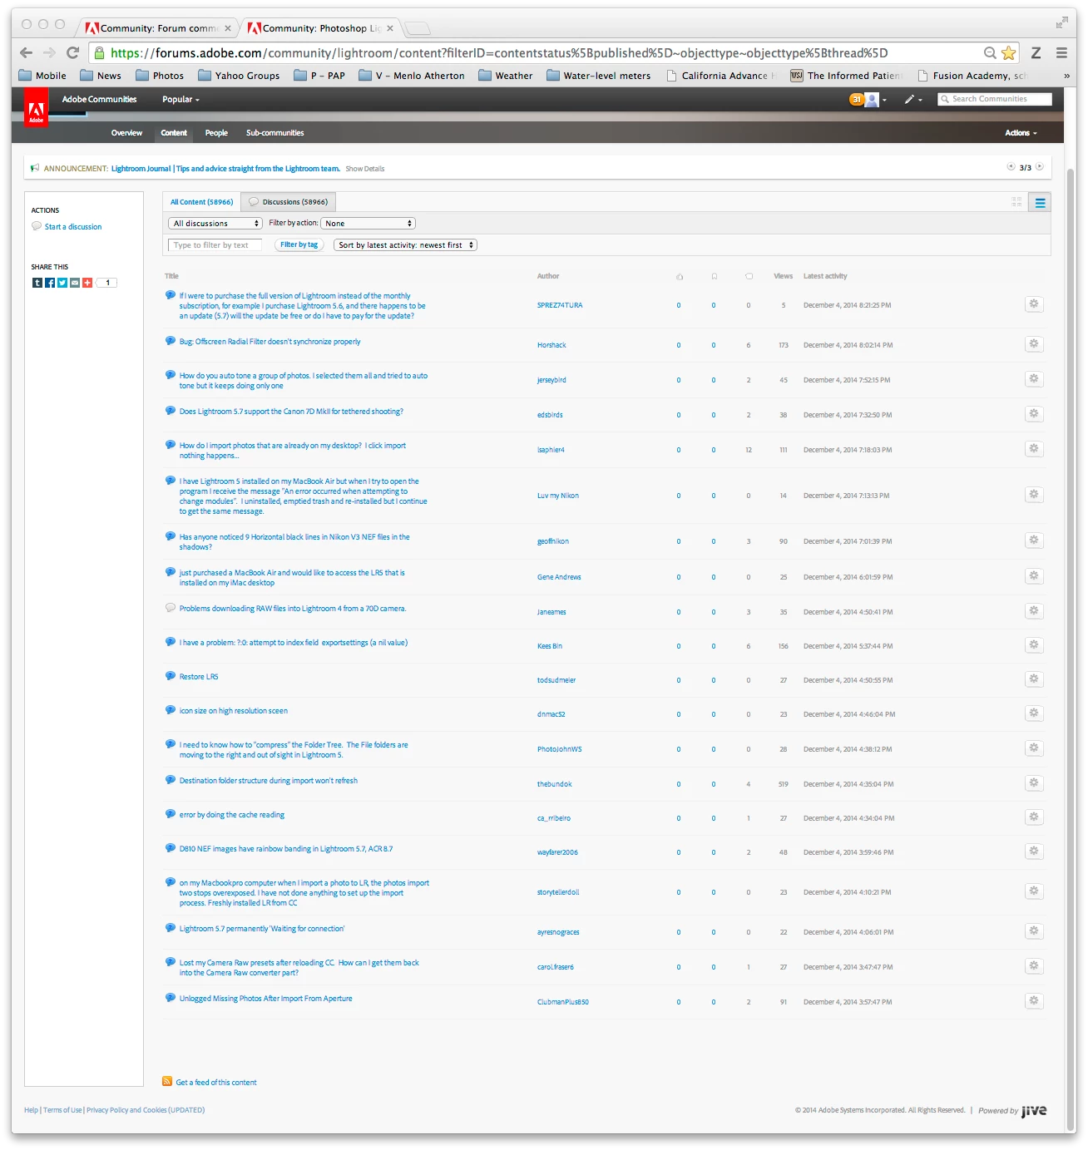Open the Lightroom Journal announcement link
This screenshot has width=1088, height=1150.
point(225,169)
